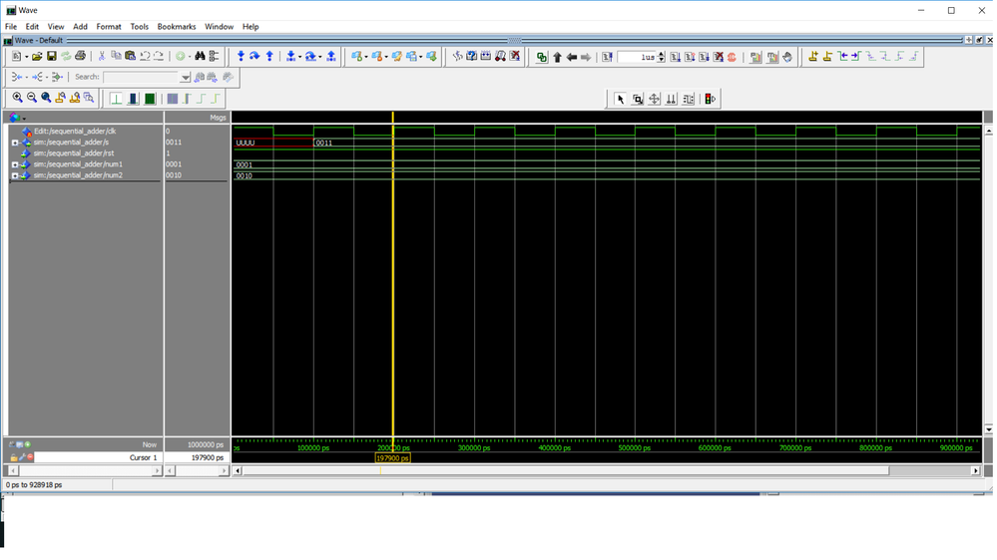Click the Open folder icon
Image resolution: width=997 pixels, height=560 pixels.
pyautogui.click(x=37, y=57)
